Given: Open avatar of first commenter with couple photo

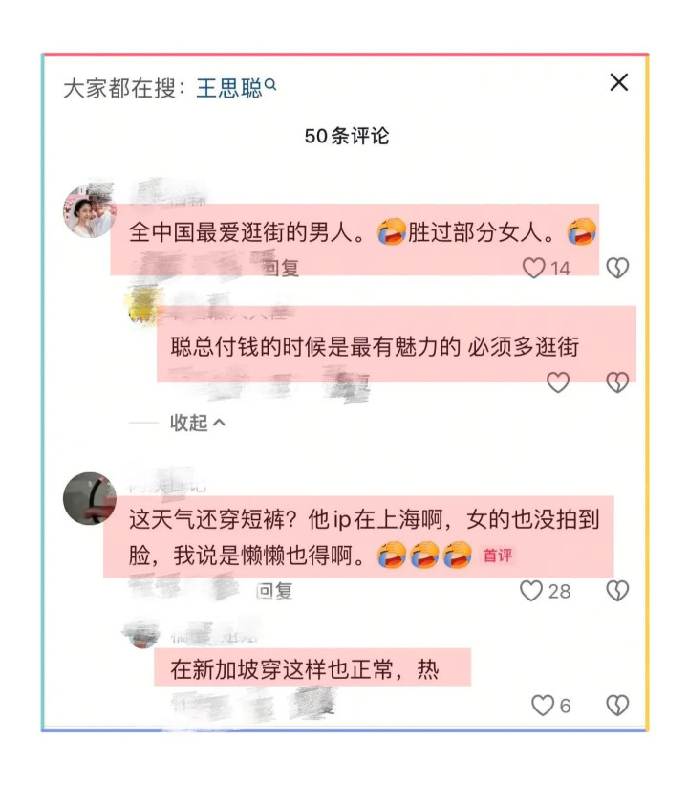Looking at the screenshot, I should coord(90,210).
